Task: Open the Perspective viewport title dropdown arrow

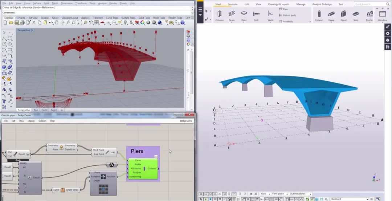Action: (x=32, y=30)
